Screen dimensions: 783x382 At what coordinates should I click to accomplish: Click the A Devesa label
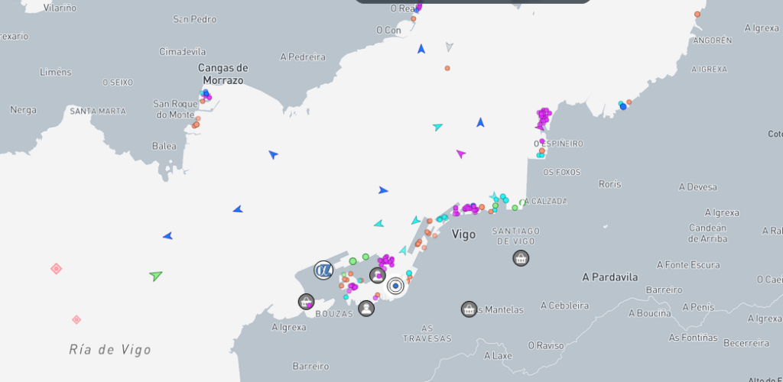pyautogui.click(x=697, y=187)
